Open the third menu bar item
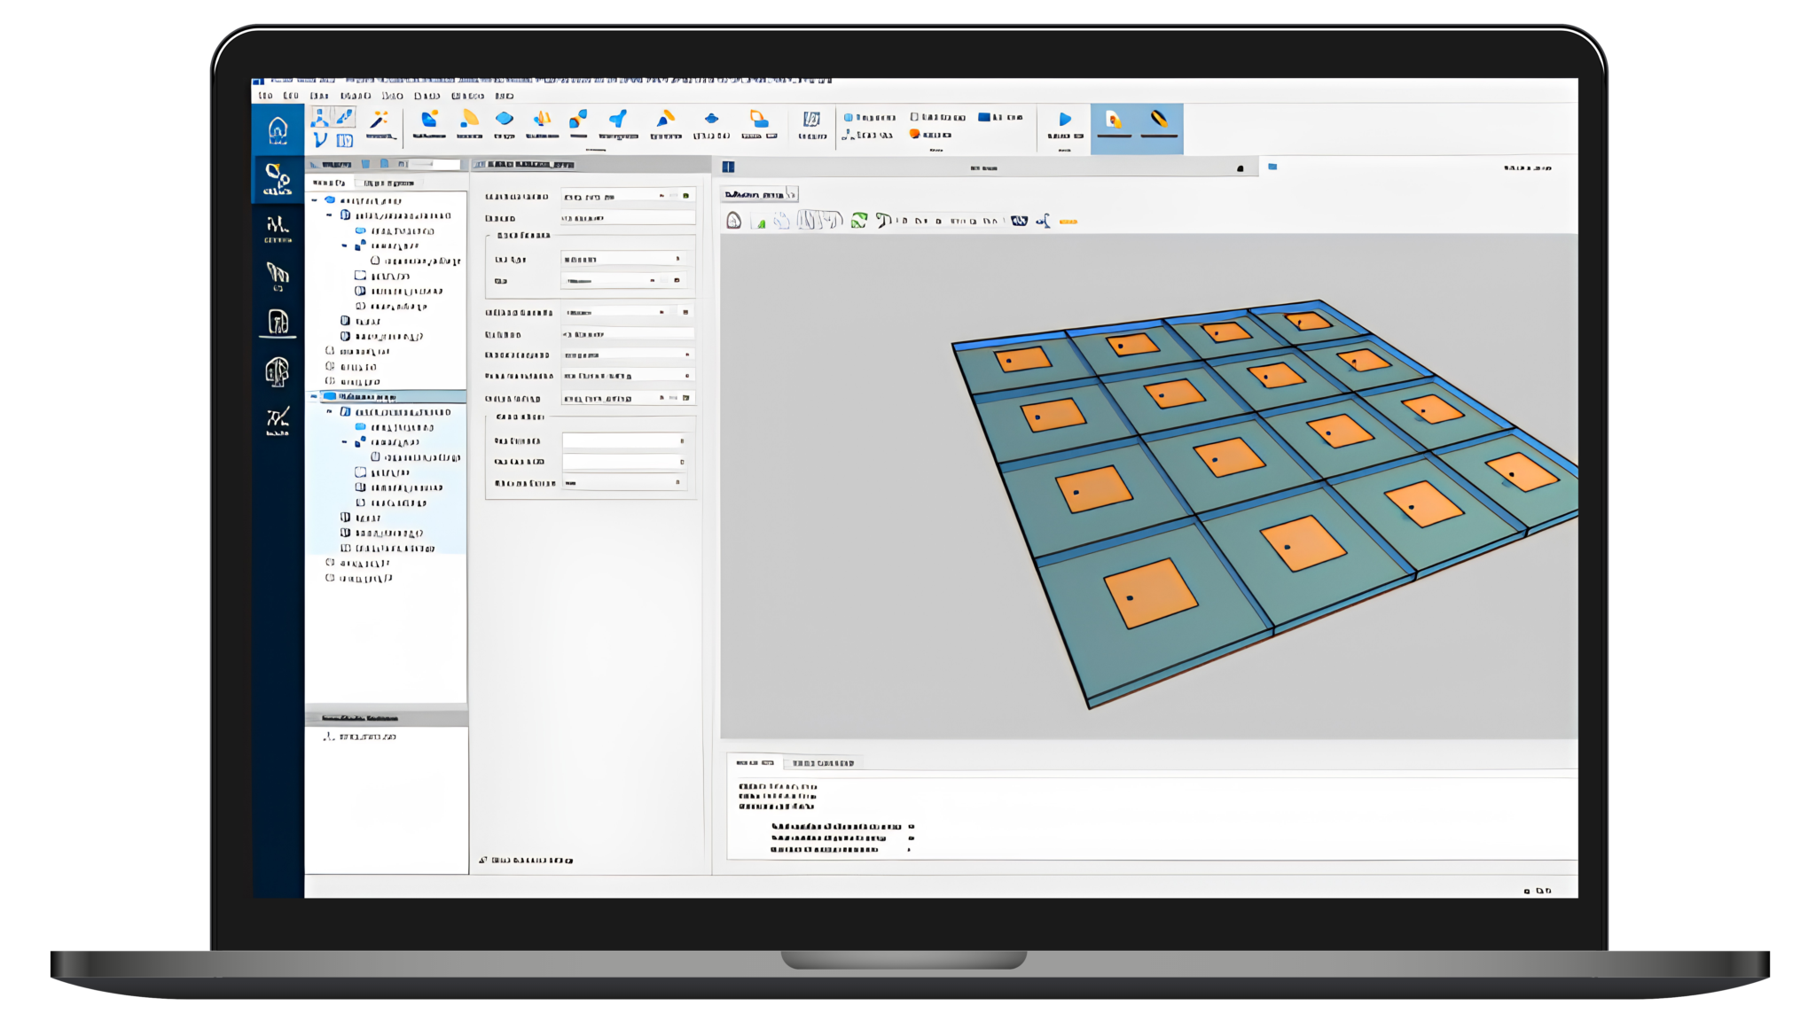The height and width of the screenshot is (1021, 1816). coord(320,96)
